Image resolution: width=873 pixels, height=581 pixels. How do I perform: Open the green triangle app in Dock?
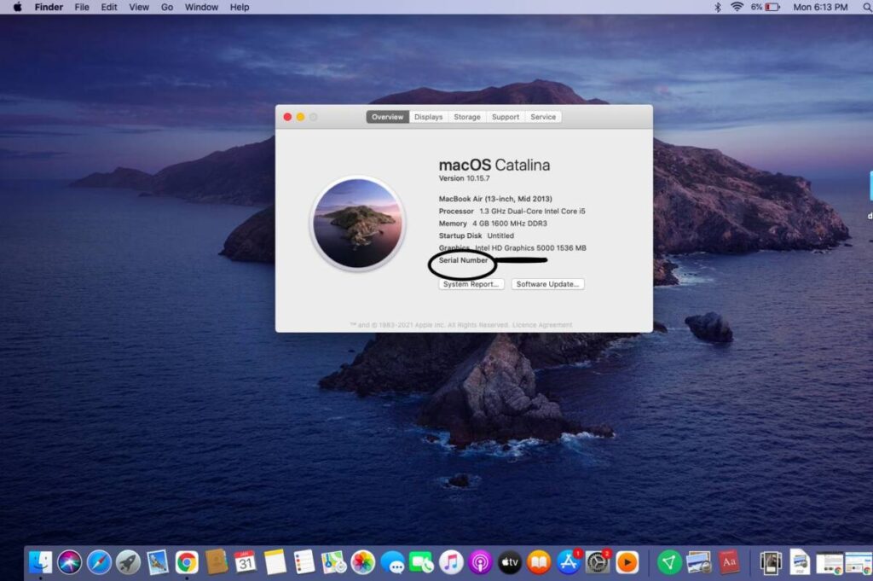(669, 562)
